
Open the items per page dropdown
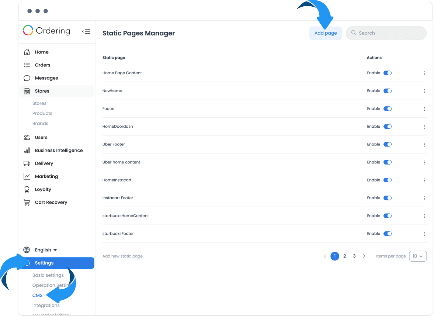[x=418, y=256]
